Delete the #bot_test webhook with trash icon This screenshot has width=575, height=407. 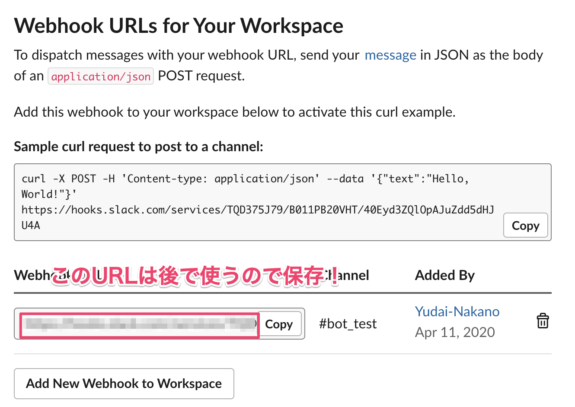pyautogui.click(x=543, y=321)
